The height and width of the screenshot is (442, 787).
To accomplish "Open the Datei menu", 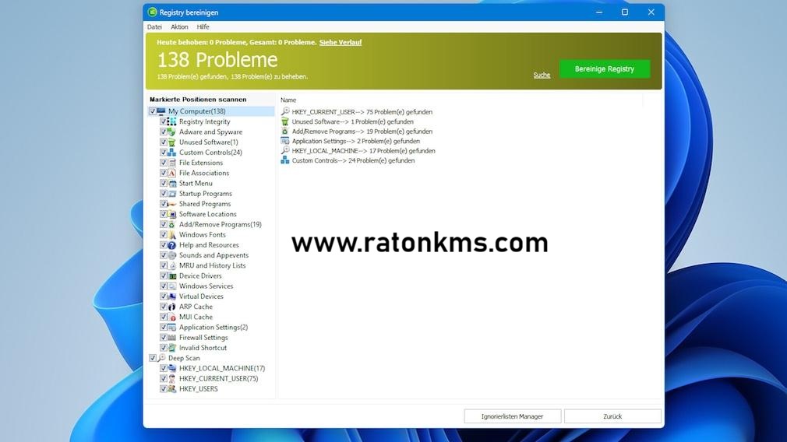I will 154,26.
